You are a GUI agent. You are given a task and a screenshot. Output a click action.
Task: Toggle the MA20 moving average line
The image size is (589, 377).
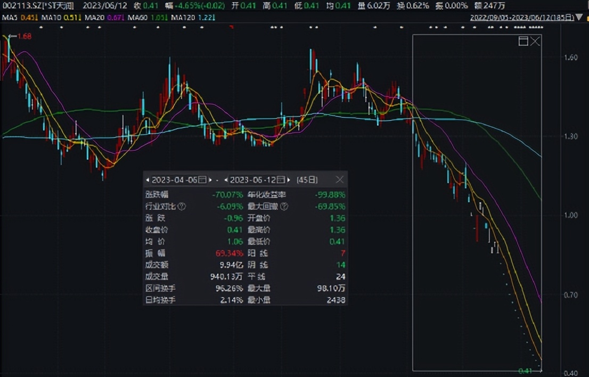(x=95, y=17)
